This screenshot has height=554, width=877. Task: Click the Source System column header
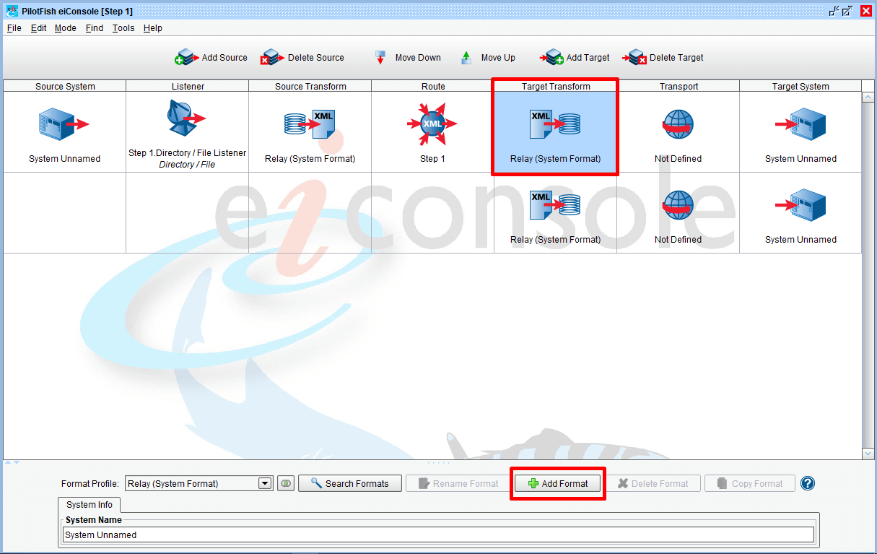pos(65,86)
